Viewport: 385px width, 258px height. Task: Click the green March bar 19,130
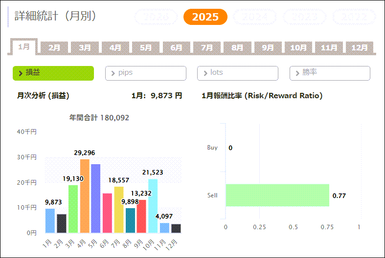[73, 209]
